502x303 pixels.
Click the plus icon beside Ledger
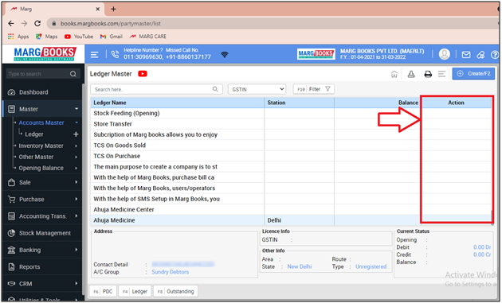76,134
